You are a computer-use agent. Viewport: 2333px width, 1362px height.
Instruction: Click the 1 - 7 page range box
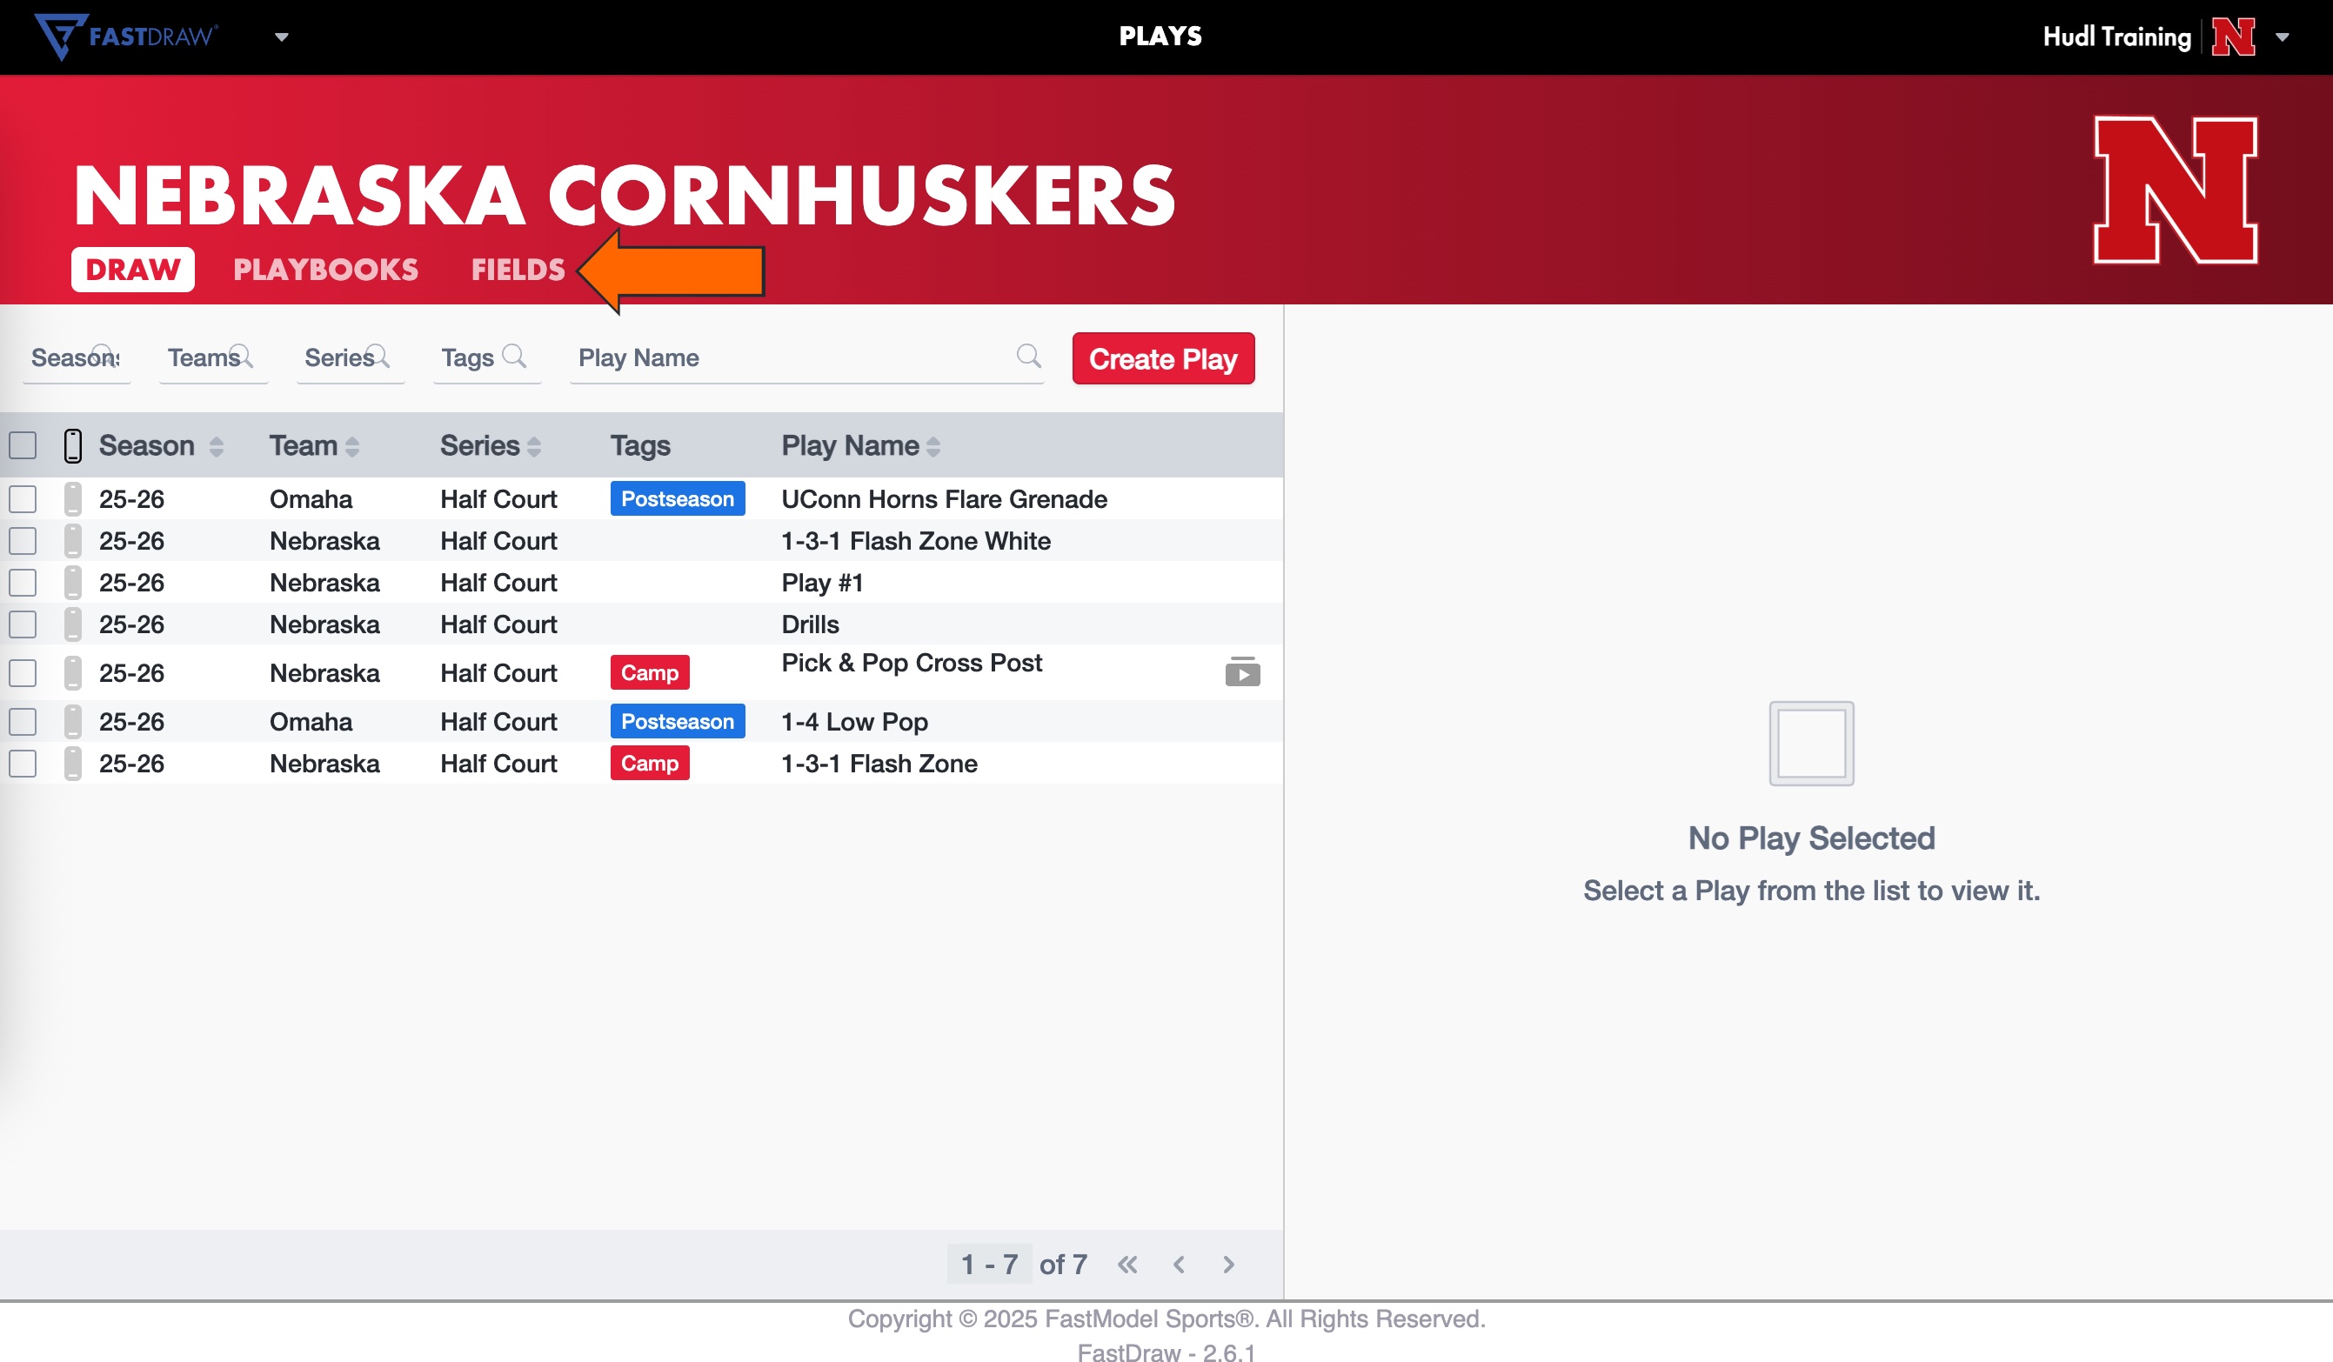989,1264
